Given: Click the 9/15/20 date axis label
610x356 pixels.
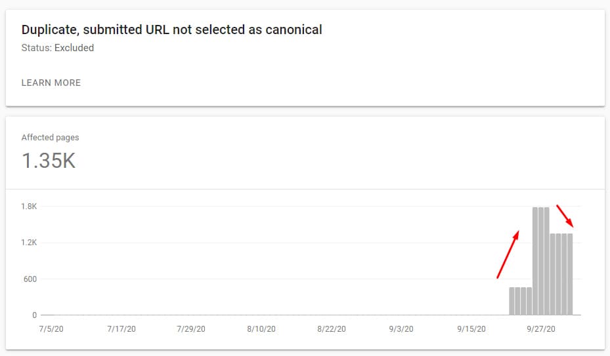Looking at the screenshot, I should tap(471, 329).
